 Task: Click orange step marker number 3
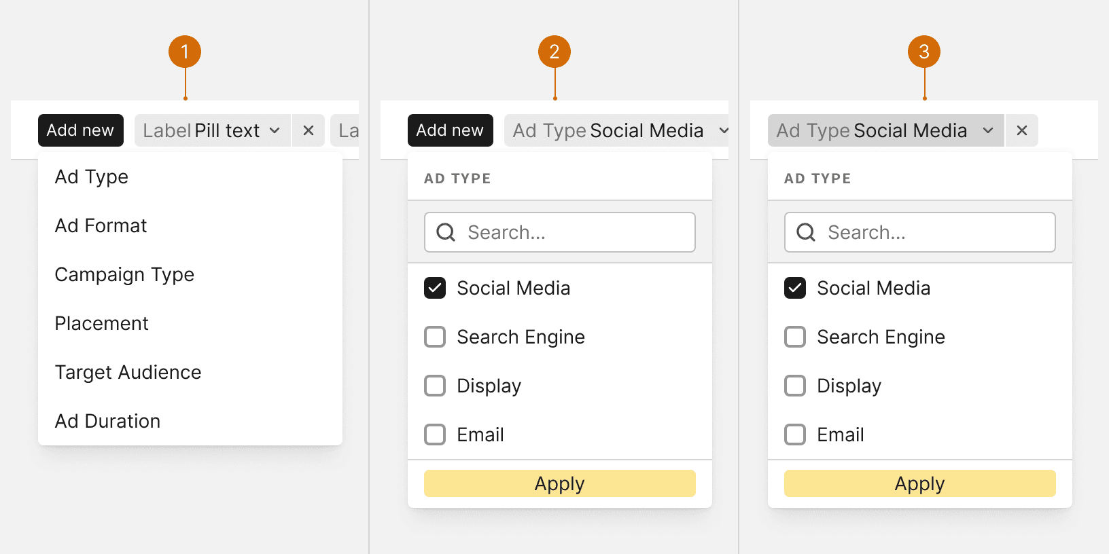[924, 52]
